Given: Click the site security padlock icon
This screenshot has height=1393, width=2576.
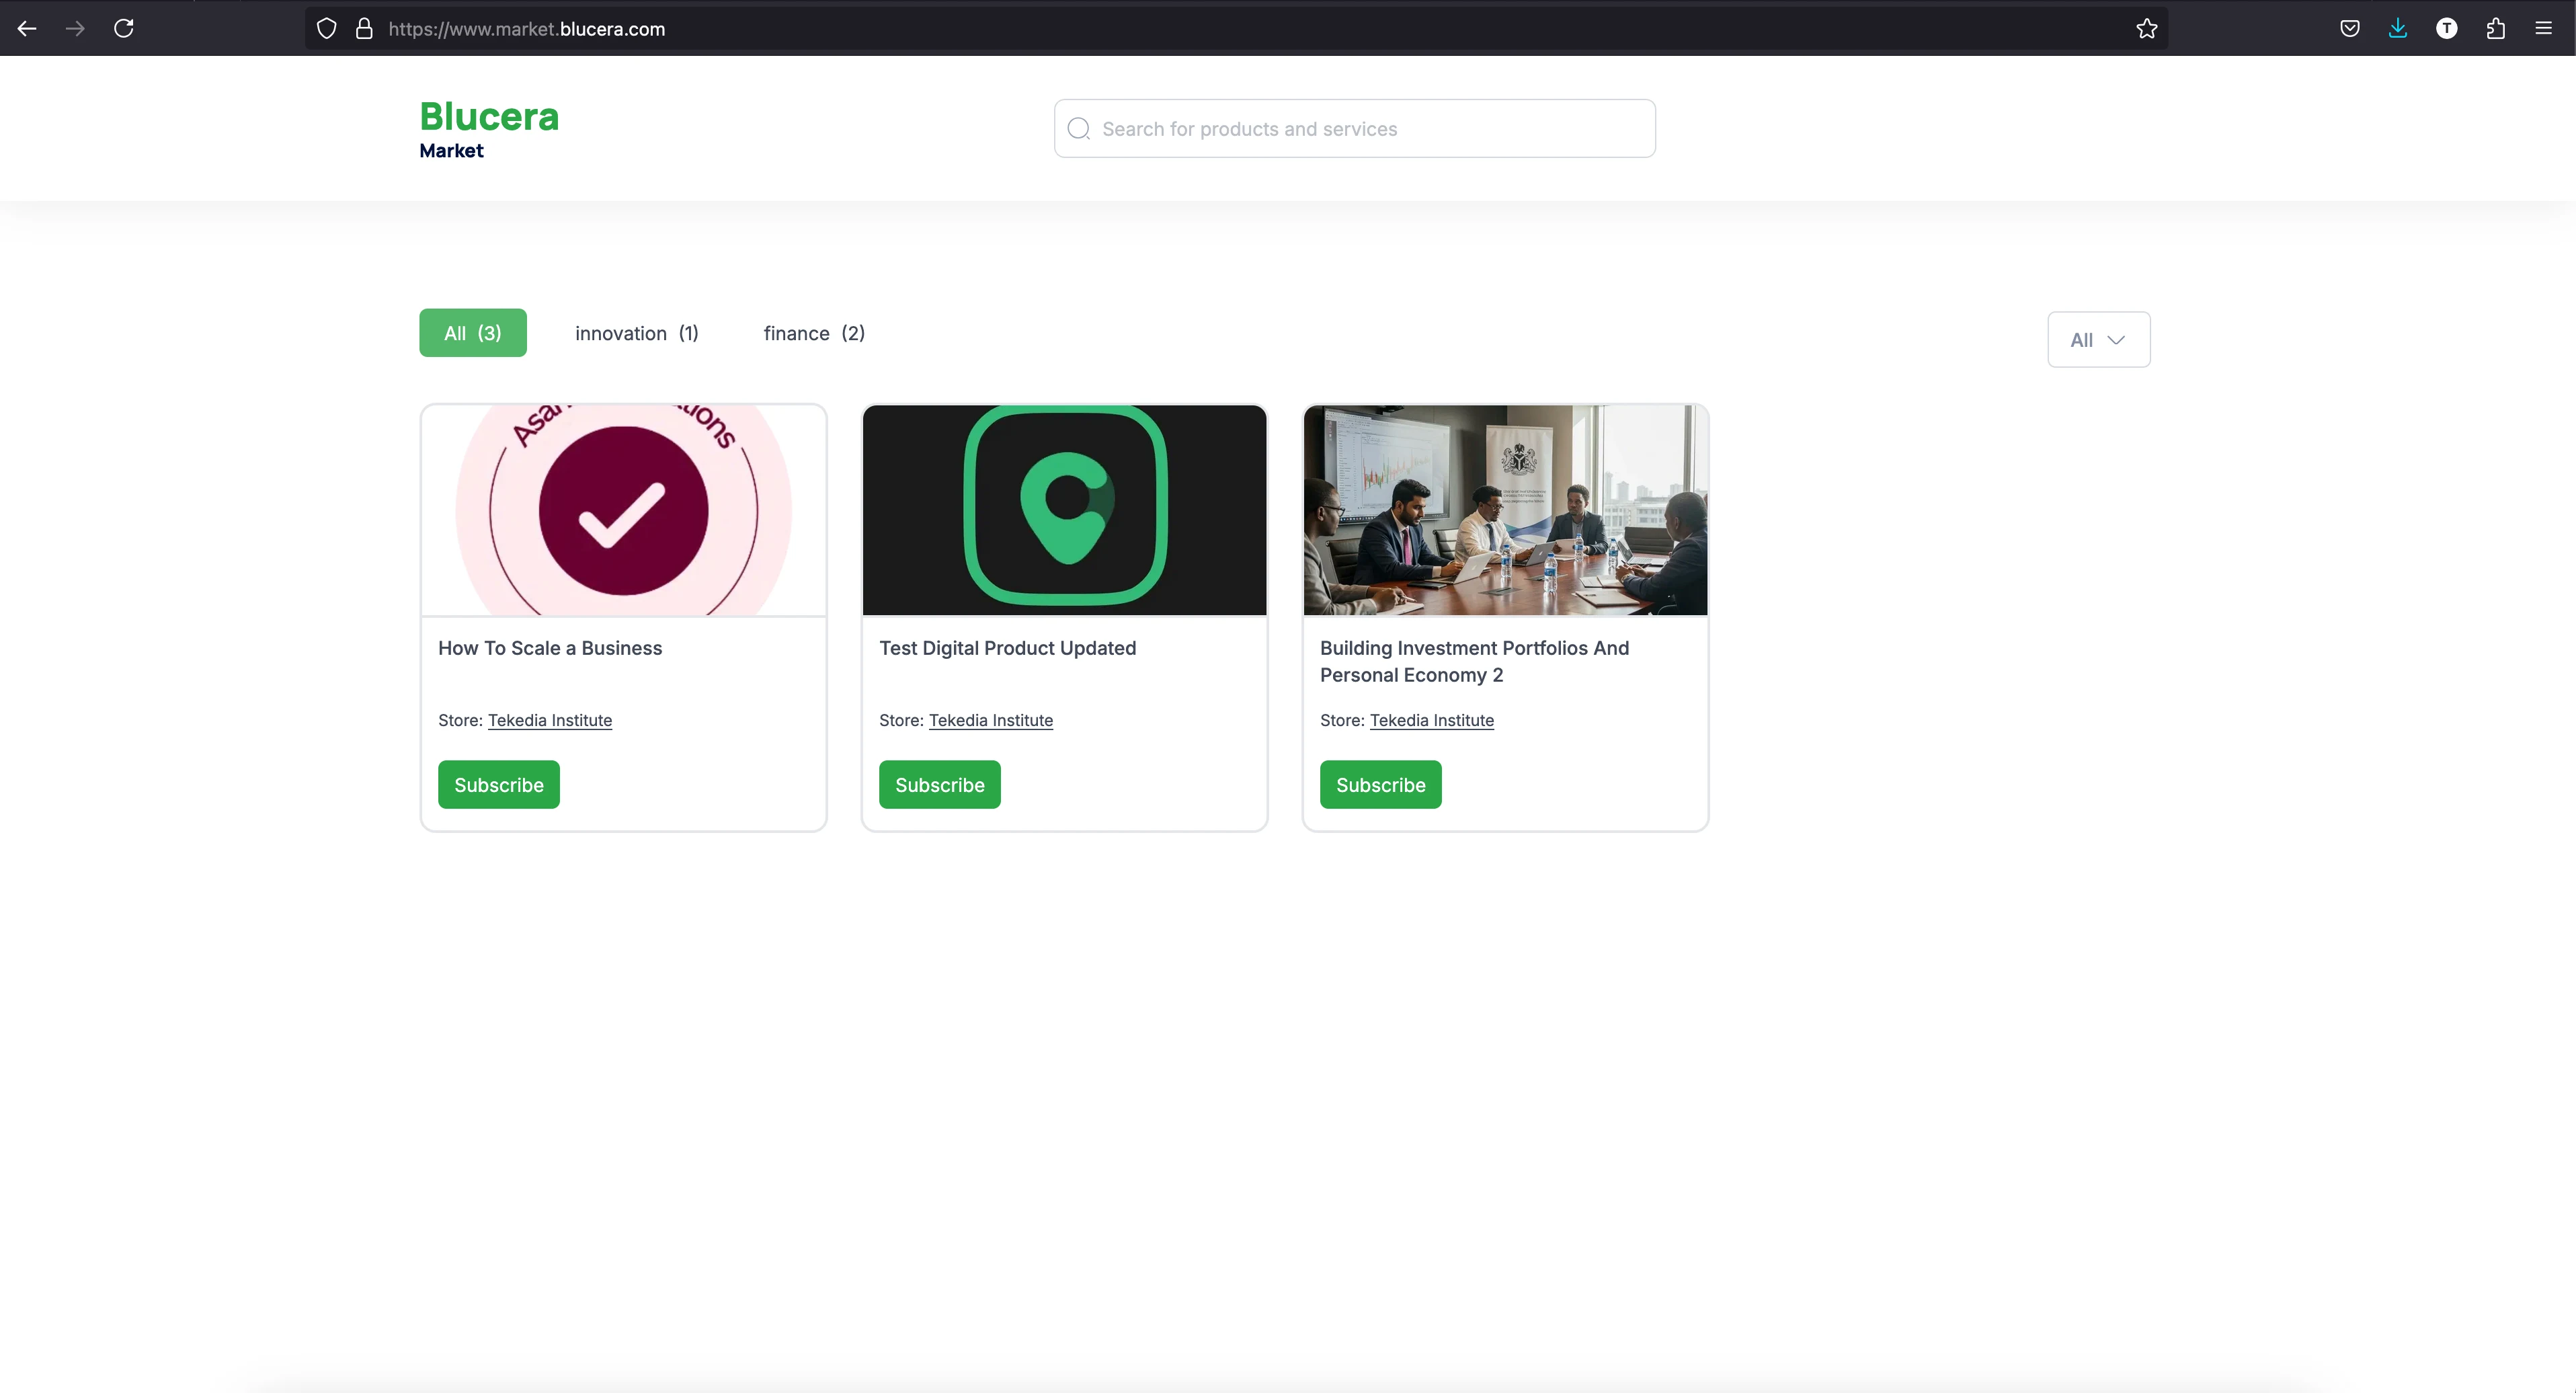Looking at the screenshot, I should [x=364, y=29].
